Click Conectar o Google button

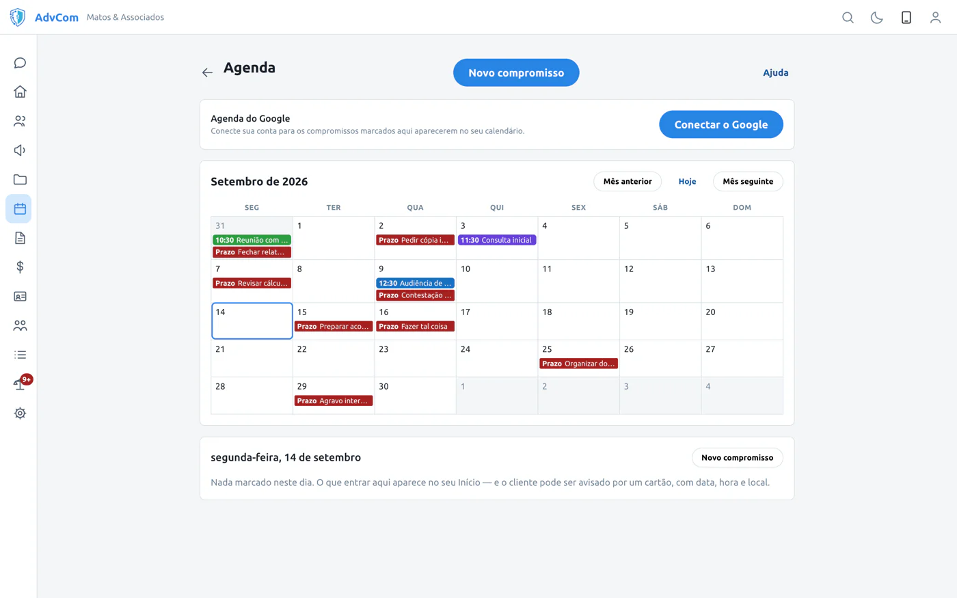(721, 124)
